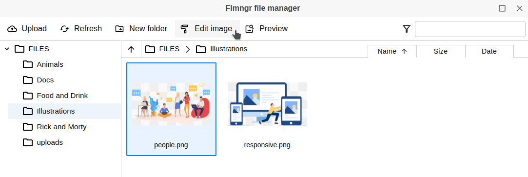Collapse the FILES tree root chevron
The image size is (528, 177).
(x=7, y=49)
